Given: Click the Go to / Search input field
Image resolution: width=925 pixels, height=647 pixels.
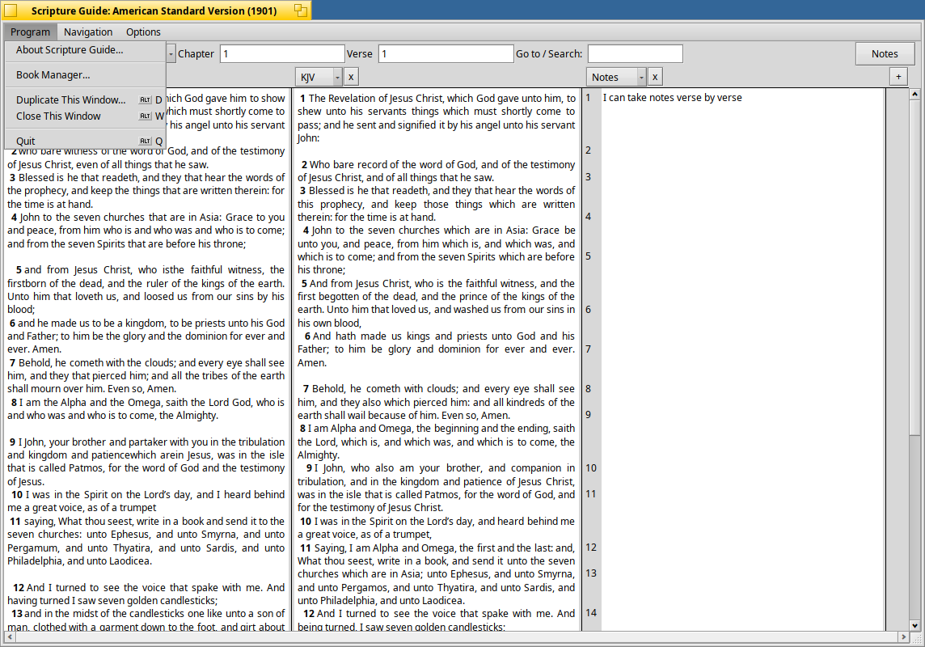Looking at the screenshot, I should 636,53.
